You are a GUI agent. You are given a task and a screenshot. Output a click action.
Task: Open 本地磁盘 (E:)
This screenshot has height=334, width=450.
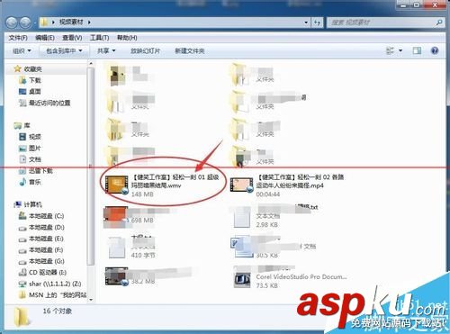pyautogui.click(x=41, y=239)
